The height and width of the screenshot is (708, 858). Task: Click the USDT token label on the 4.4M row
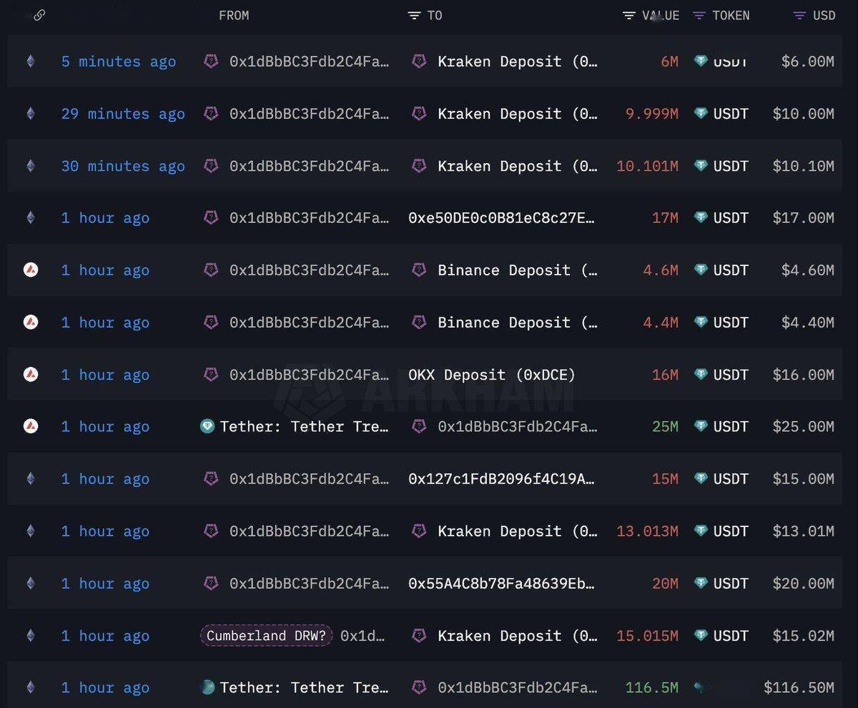[731, 322]
